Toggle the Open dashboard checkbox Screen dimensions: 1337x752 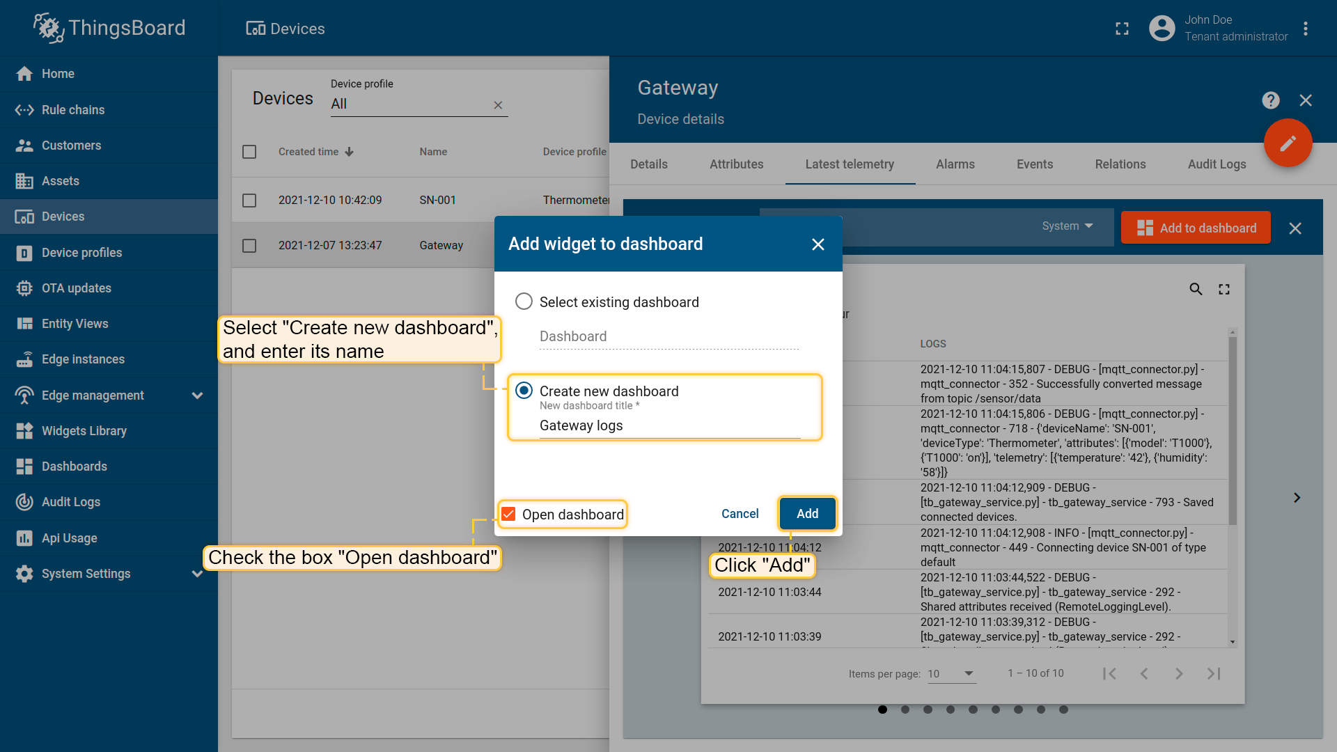[508, 514]
